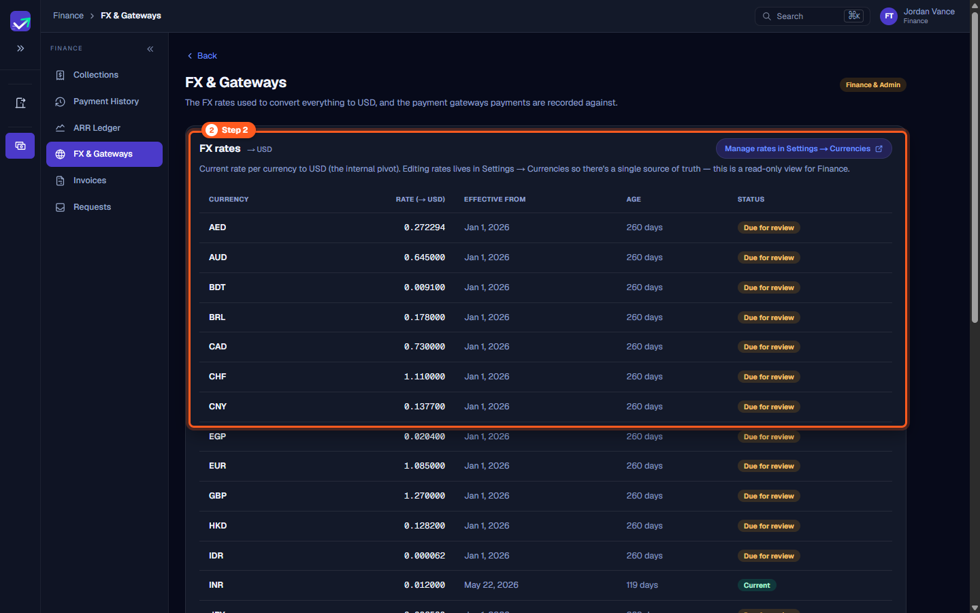Viewport: 980px width, 613px height.
Task: Click the breadcrumb chevron separator
Action: (x=92, y=16)
